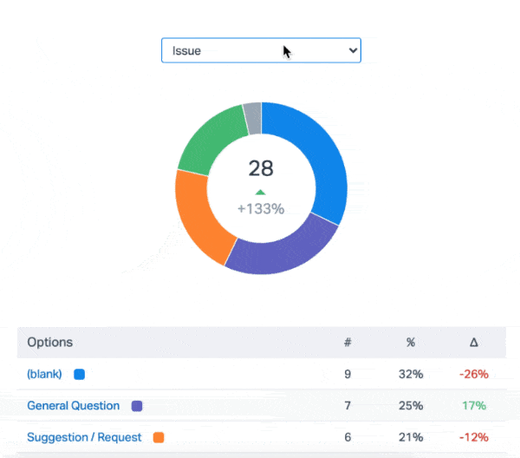This screenshot has width=520, height=458.
Task: Click the Δ change column header
Action: click(473, 343)
